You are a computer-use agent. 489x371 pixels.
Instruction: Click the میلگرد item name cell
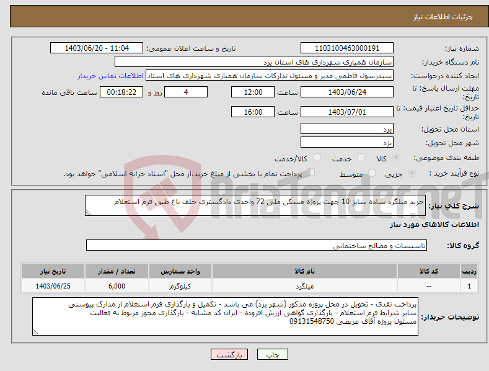[x=304, y=286]
